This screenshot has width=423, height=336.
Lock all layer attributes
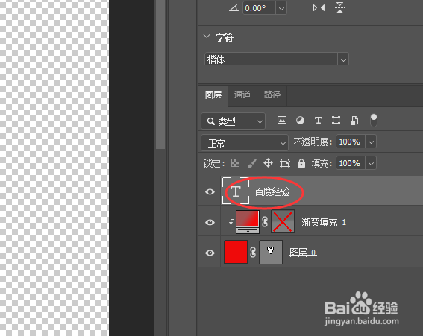[x=301, y=163]
